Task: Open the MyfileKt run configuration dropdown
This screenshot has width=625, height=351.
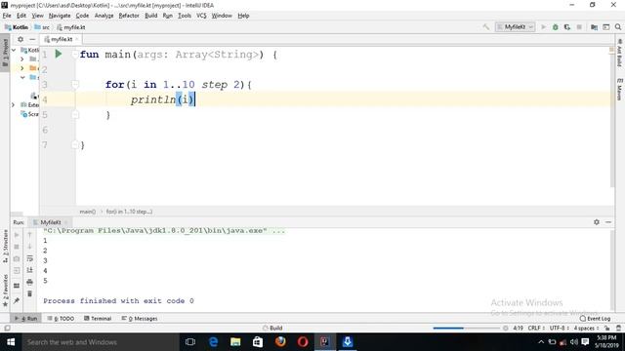Action: (x=515, y=27)
